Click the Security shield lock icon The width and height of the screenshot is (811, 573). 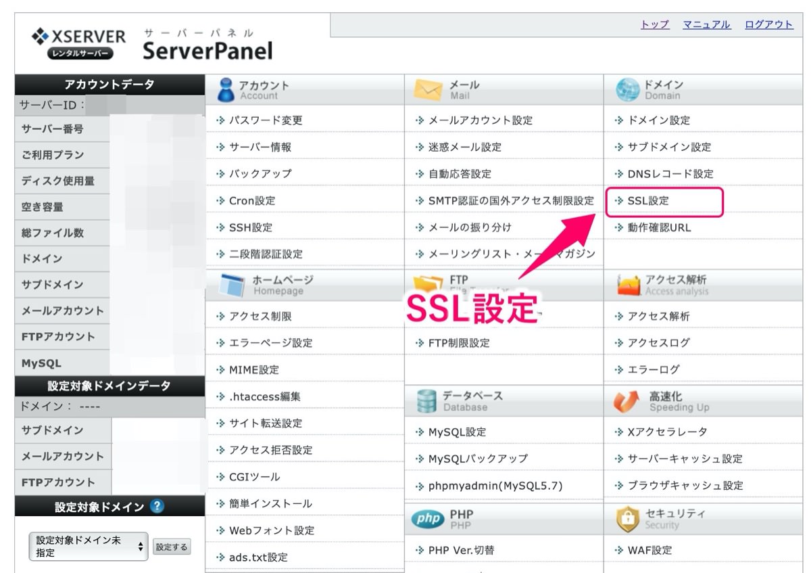point(628,519)
